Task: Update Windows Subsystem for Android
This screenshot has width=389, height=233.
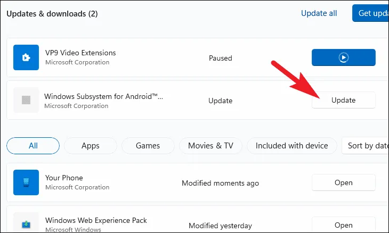Action: [x=343, y=100]
